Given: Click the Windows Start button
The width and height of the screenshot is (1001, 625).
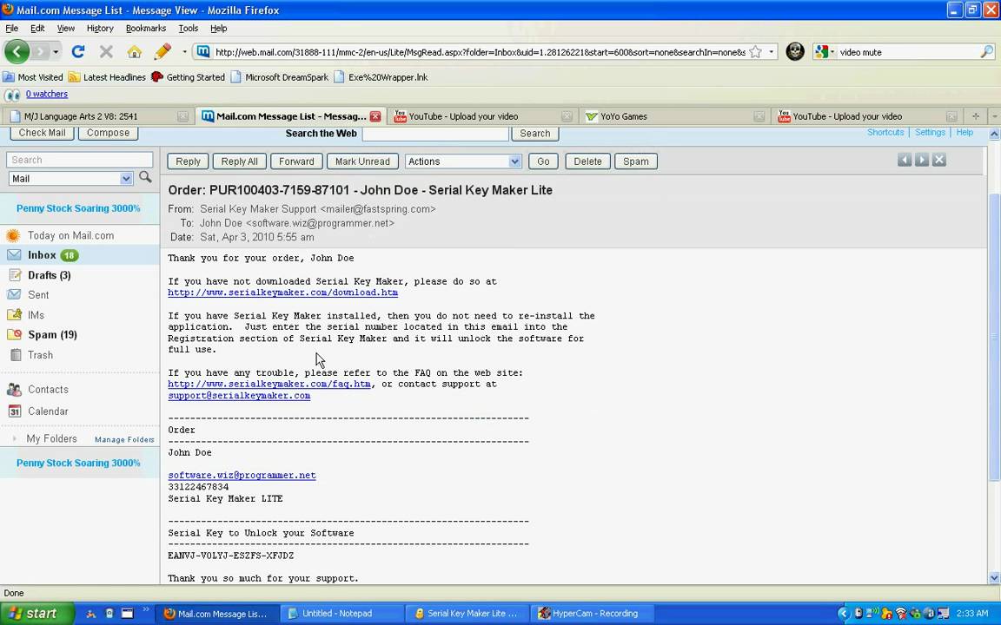Looking at the screenshot, I should coord(37,614).
